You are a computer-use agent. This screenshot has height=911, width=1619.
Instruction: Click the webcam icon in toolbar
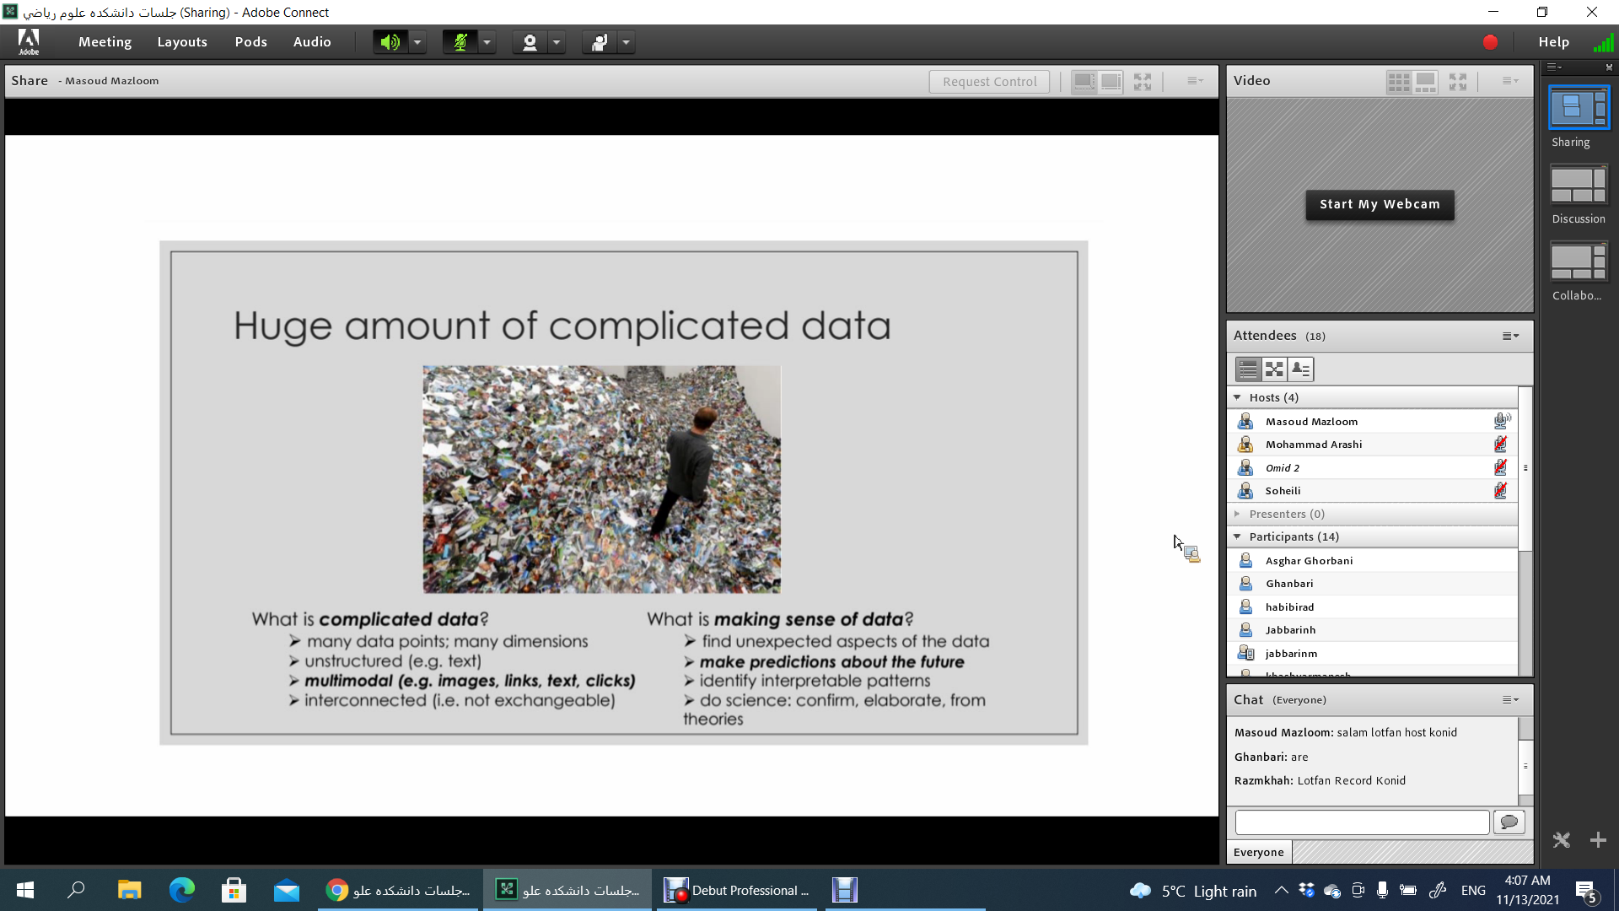(530, 42)
